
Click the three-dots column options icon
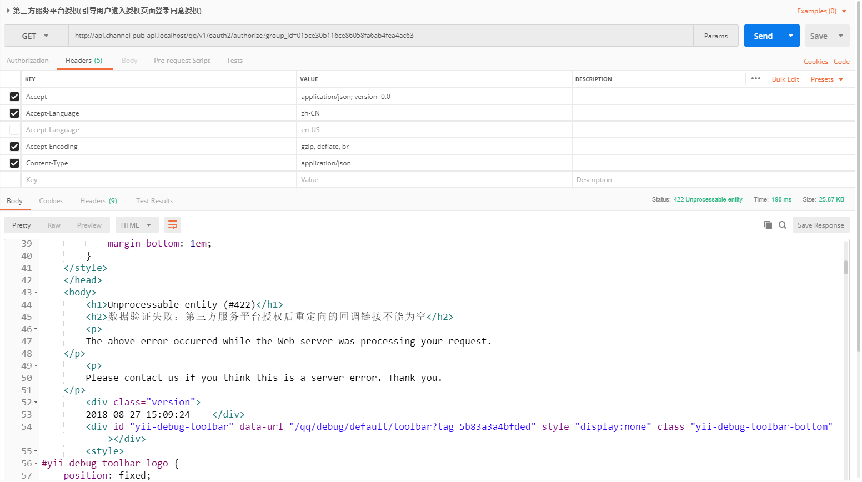755,79
